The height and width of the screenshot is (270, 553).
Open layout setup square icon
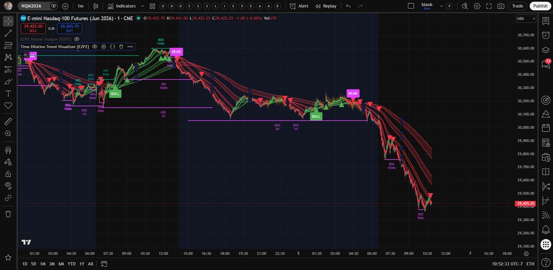coord(411,6)
